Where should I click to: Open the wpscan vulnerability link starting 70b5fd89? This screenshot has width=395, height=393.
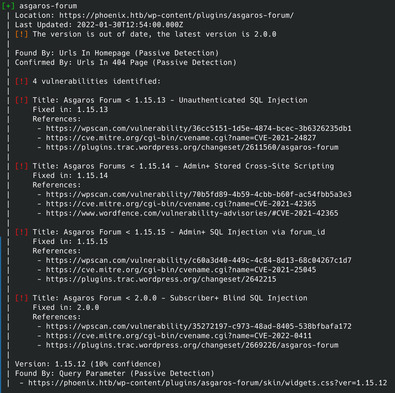pos(199,194)
